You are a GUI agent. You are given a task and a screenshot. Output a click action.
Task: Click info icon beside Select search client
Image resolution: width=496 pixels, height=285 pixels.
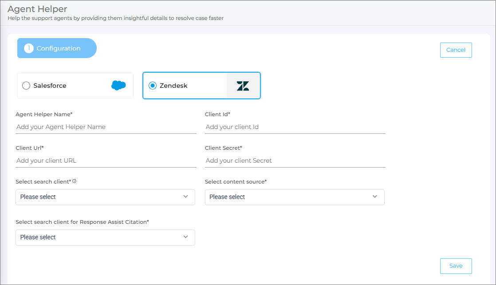[74, 181]
